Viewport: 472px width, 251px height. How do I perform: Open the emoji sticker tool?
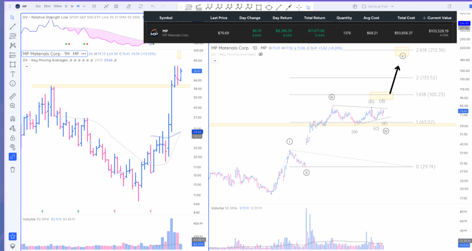tap(12, 84)
